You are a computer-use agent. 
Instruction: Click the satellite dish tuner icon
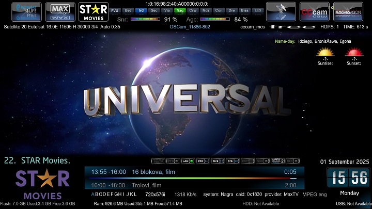pyautogui.click(x=281, y=12)
